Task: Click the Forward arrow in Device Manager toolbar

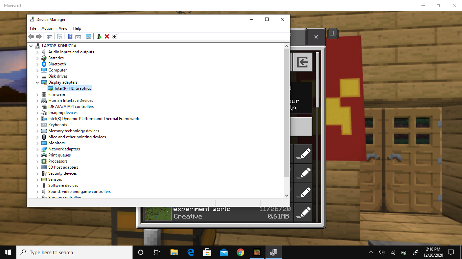Action: pos(39,36)
